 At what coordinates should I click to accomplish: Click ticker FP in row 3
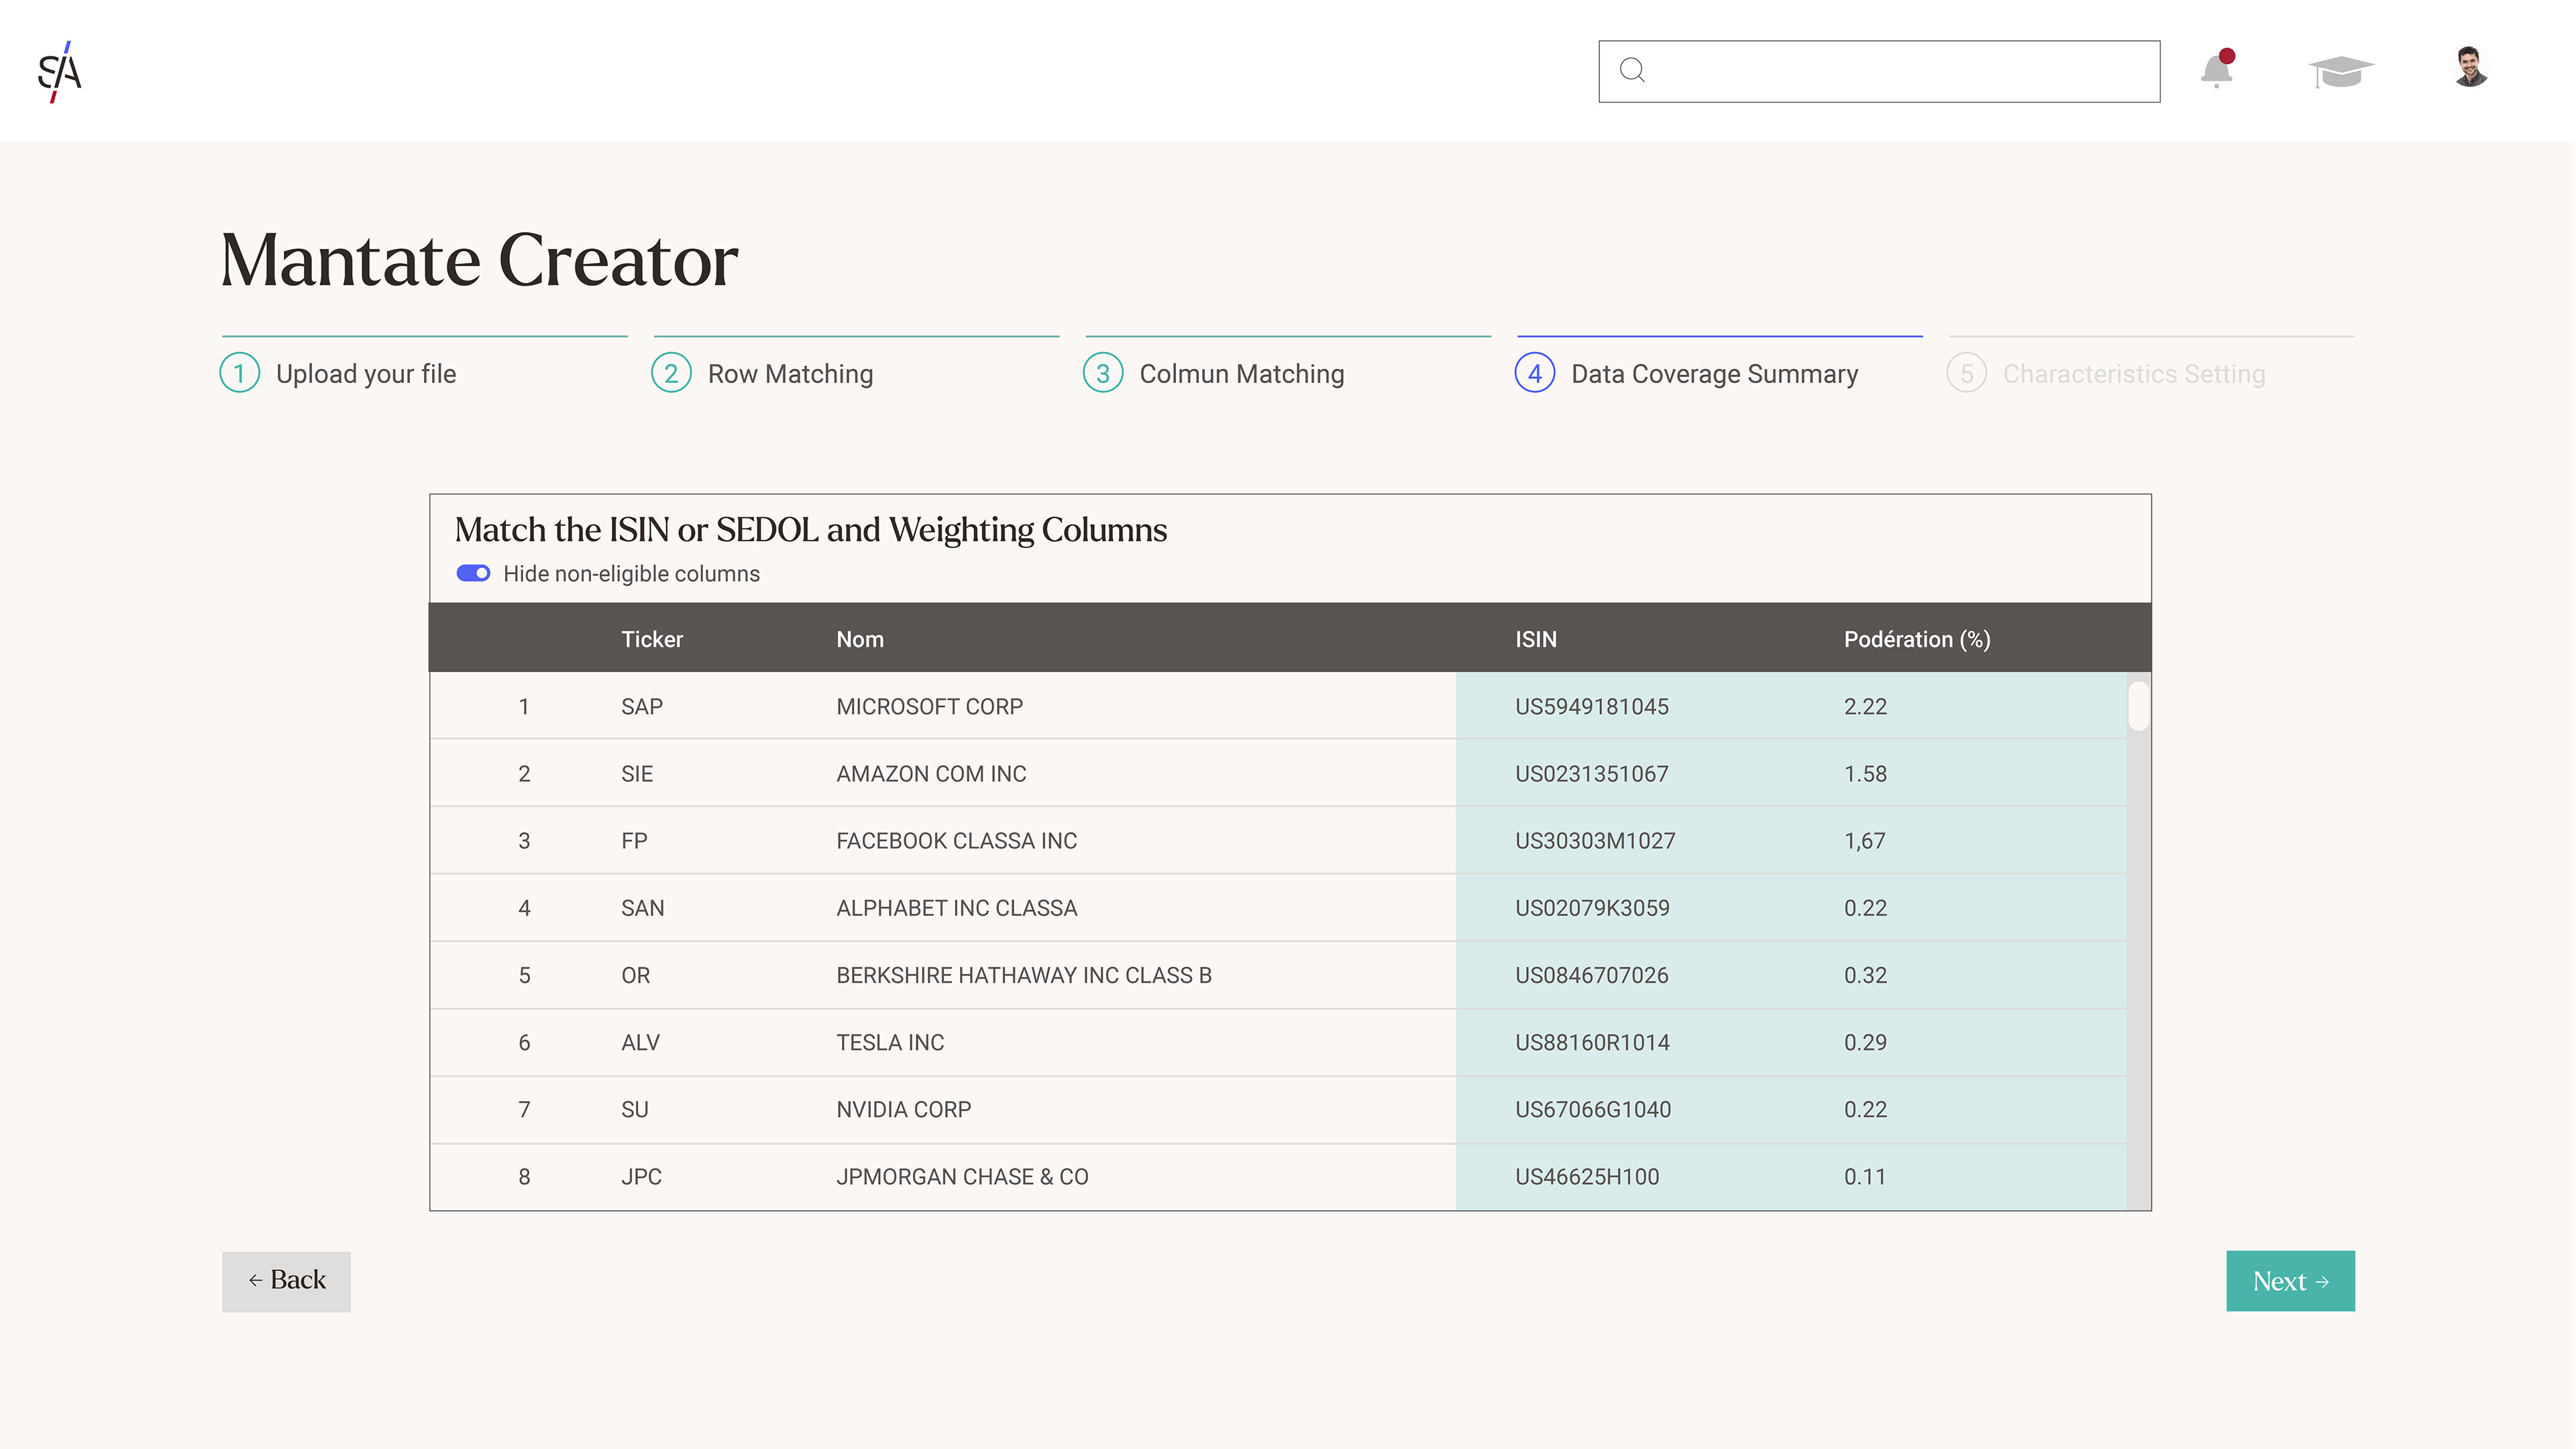[634, 841]
